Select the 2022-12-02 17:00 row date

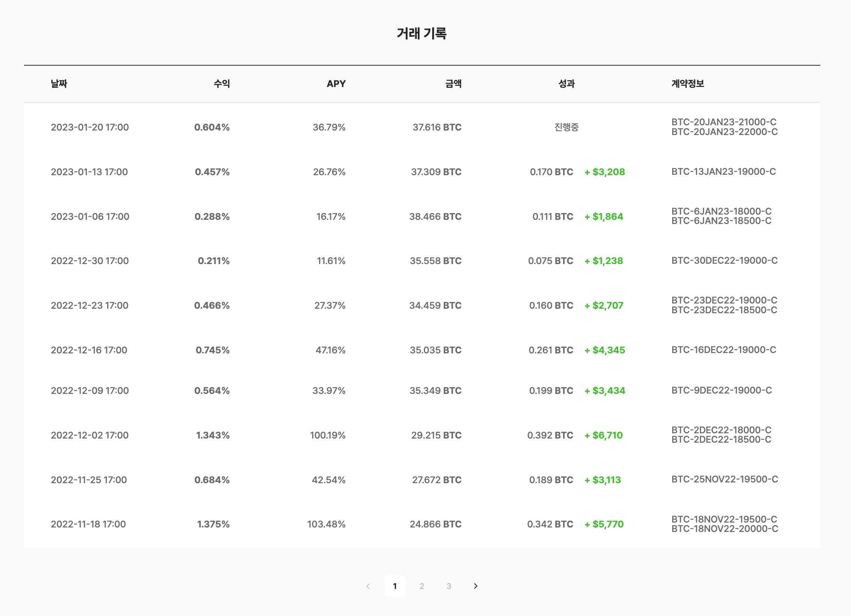pos(90,435)
